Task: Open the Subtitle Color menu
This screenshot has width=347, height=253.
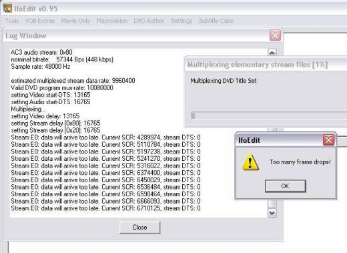Action: tap(216, 21)
